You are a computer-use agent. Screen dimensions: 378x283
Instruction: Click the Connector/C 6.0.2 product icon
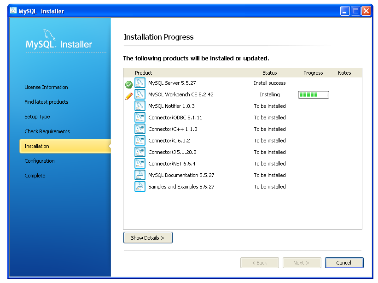click(x=140, y=141)
